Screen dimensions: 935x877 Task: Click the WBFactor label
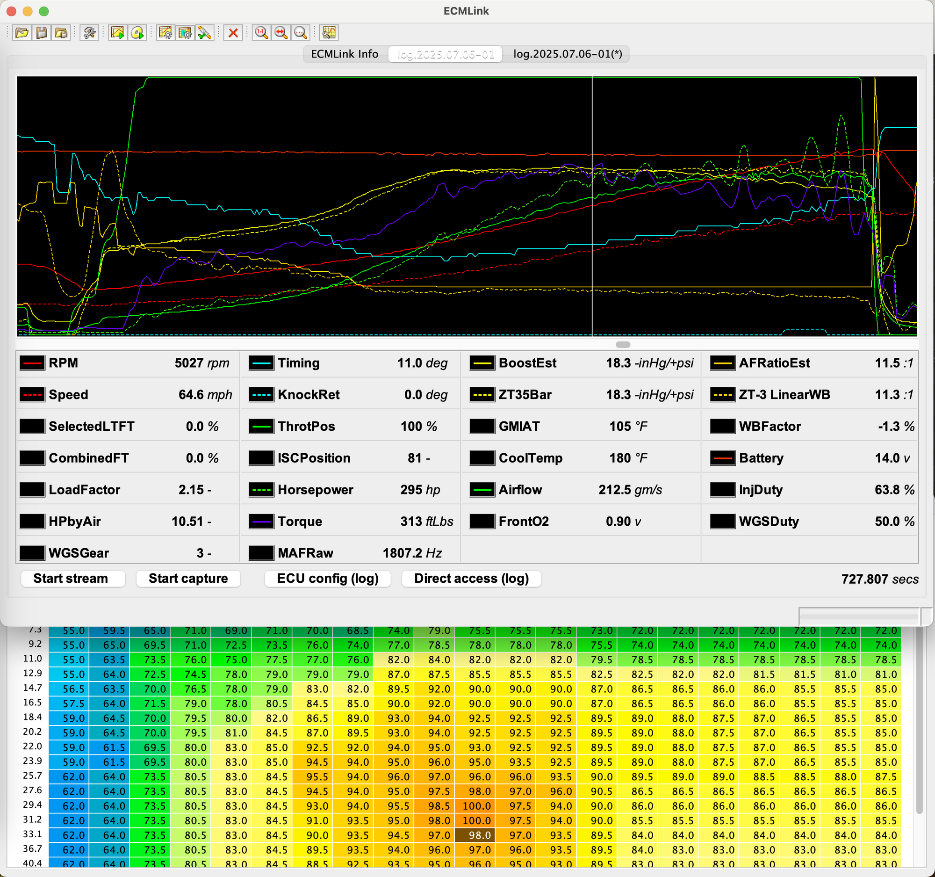click(x=770, y=426)
